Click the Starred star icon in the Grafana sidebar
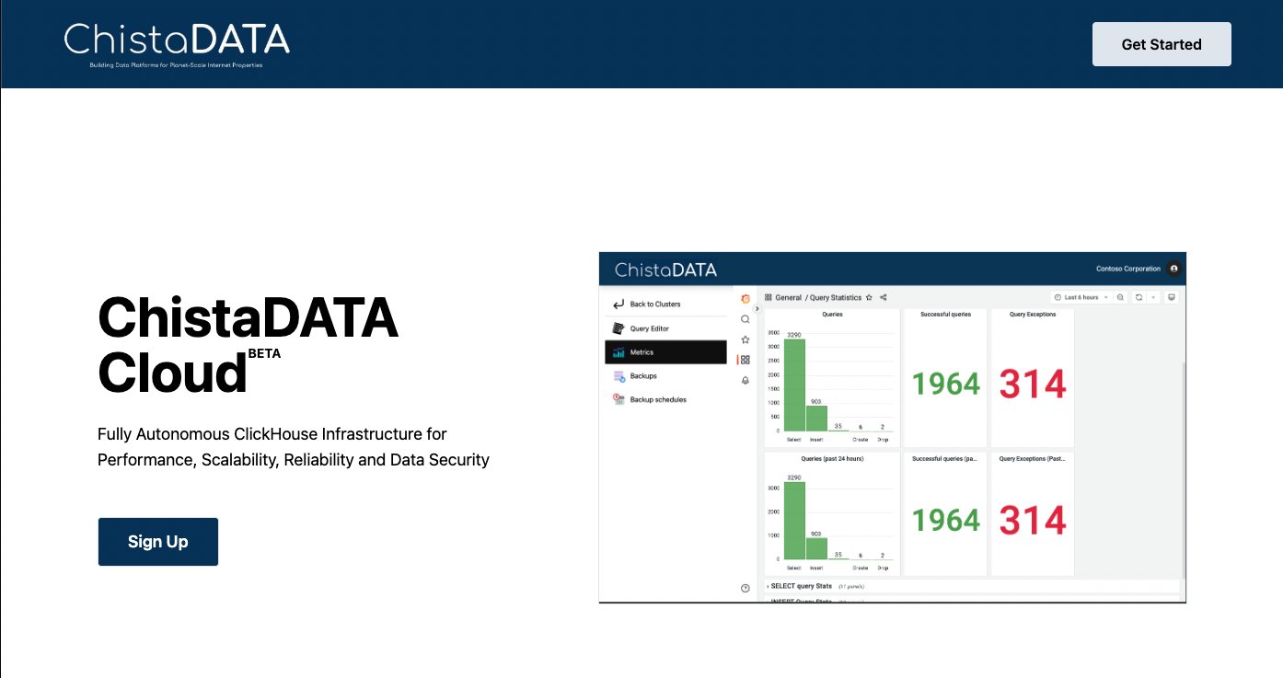This screenshot has width=1283, height=678. click(x=746, y=339)
